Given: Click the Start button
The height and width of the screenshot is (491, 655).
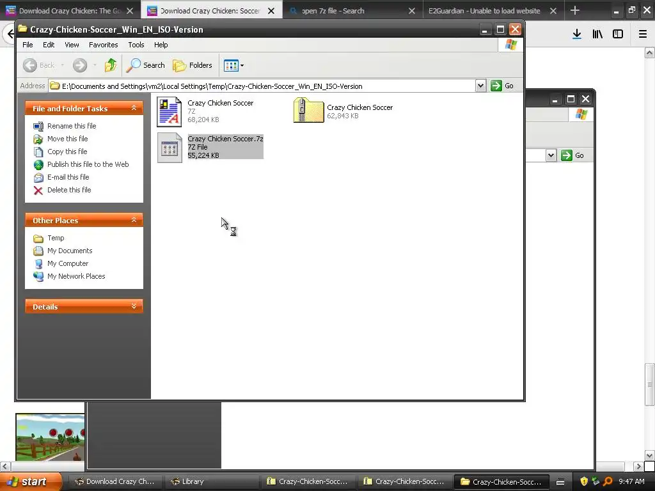Looking at the screenshot, I should (x=29, y=481).
